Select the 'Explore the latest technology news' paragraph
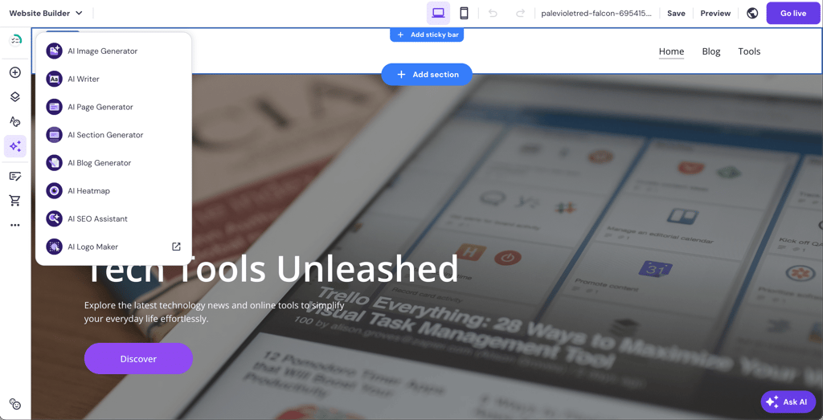This screenshot has width=823, height=420. (214, 312)
